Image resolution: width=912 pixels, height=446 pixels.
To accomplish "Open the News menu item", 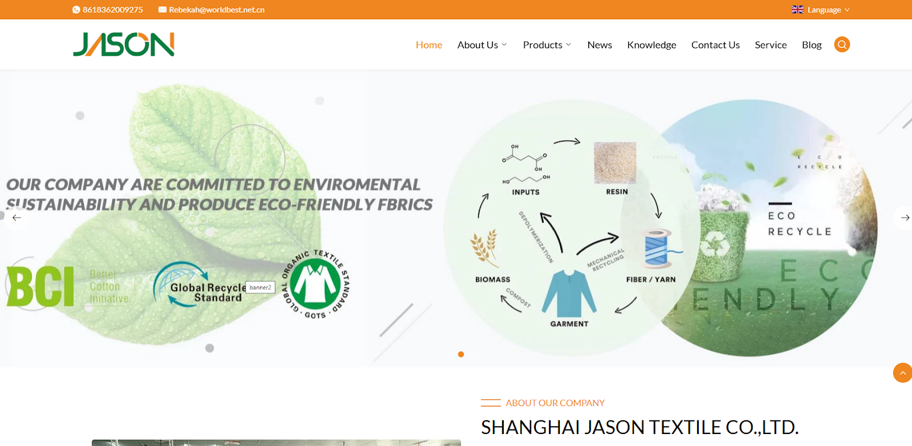I will point(600,45).
